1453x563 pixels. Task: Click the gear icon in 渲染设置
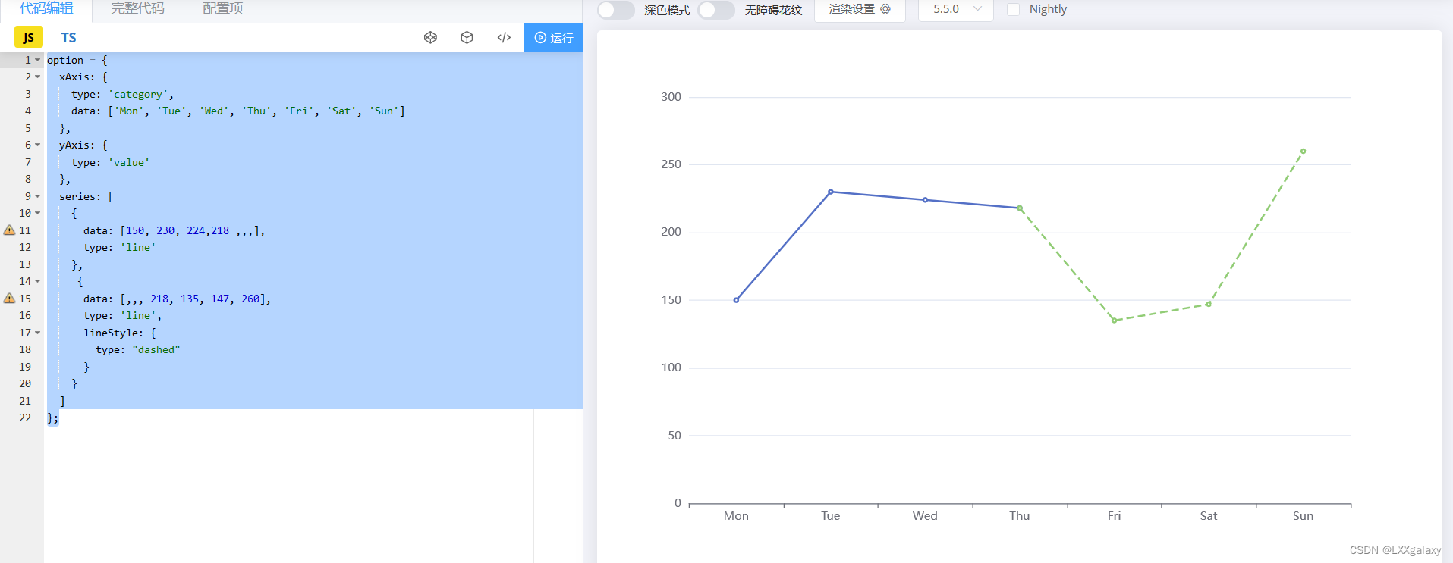(885, 9)
